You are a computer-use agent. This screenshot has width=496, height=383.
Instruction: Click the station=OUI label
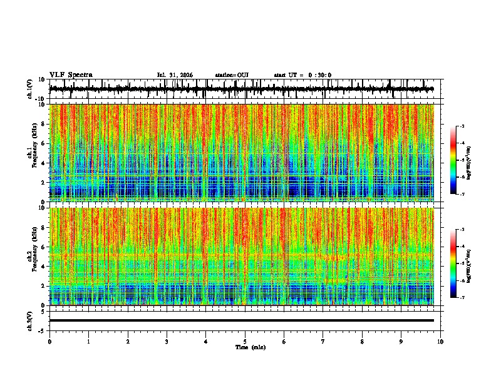(x=232, y=75)
